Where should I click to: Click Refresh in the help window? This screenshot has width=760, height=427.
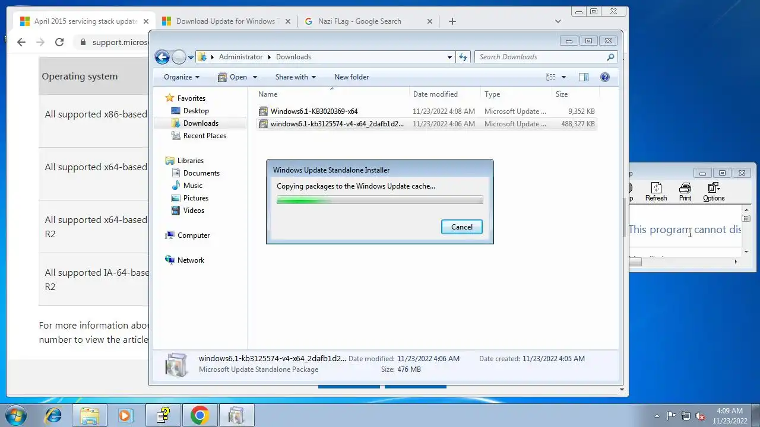[x=656, y=192]
